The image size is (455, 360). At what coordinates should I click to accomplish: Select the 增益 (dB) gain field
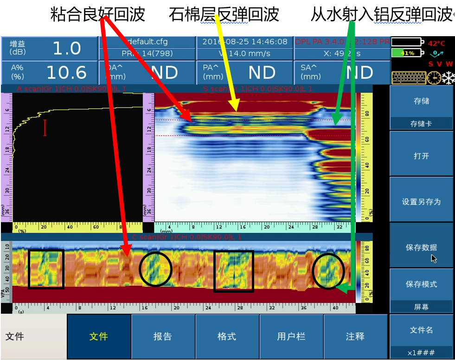(49, 48)
